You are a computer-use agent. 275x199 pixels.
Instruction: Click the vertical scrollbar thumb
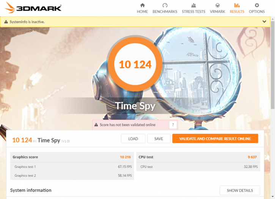pyautogui.click(x=273, y=65)
